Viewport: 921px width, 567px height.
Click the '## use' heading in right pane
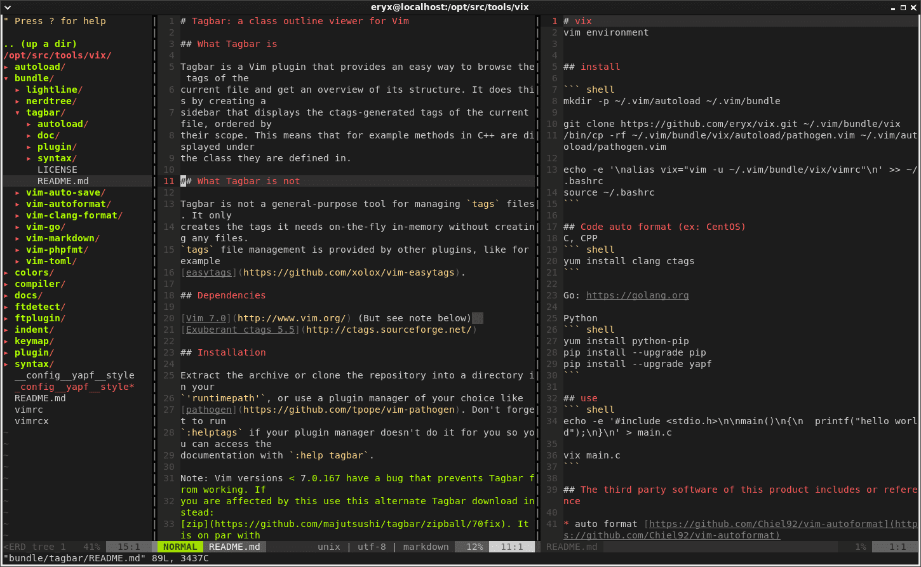point(580,398)
